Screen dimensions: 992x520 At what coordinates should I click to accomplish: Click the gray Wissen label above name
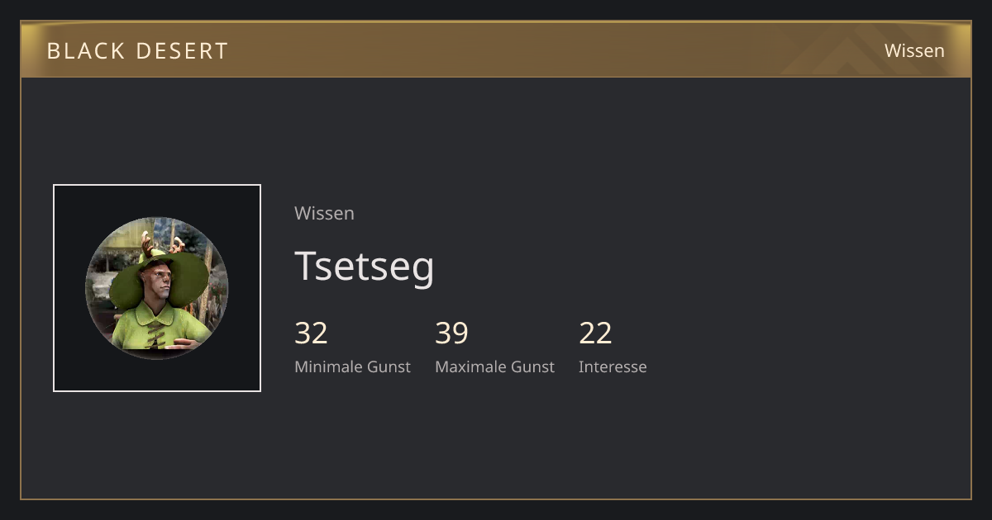pyautogui.click(x=324, y=213)
